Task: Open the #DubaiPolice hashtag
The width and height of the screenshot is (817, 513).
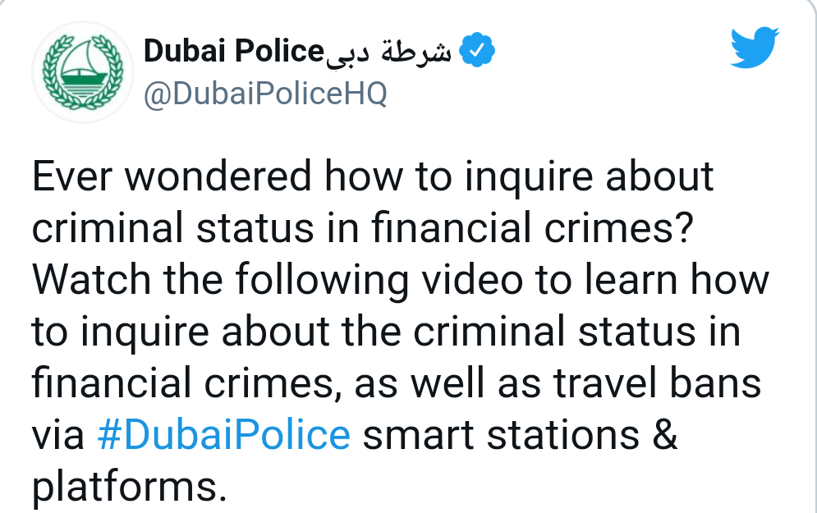Action: (226, 435)
